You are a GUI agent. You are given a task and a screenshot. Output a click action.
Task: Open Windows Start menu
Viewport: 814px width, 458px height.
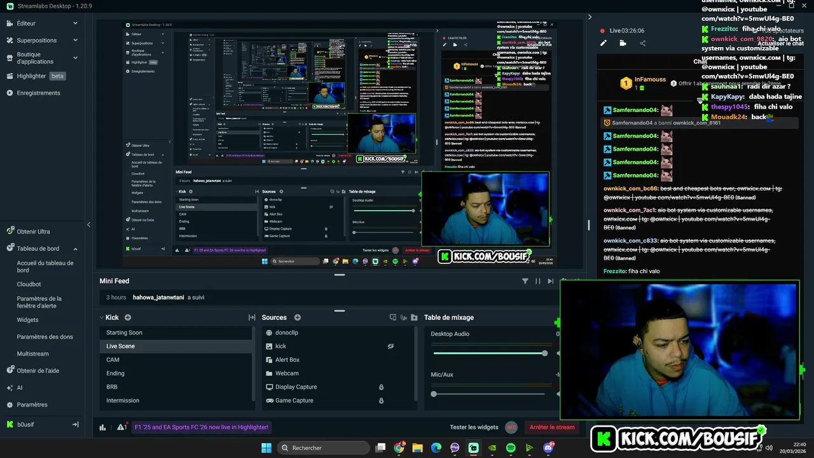(266, 448)
